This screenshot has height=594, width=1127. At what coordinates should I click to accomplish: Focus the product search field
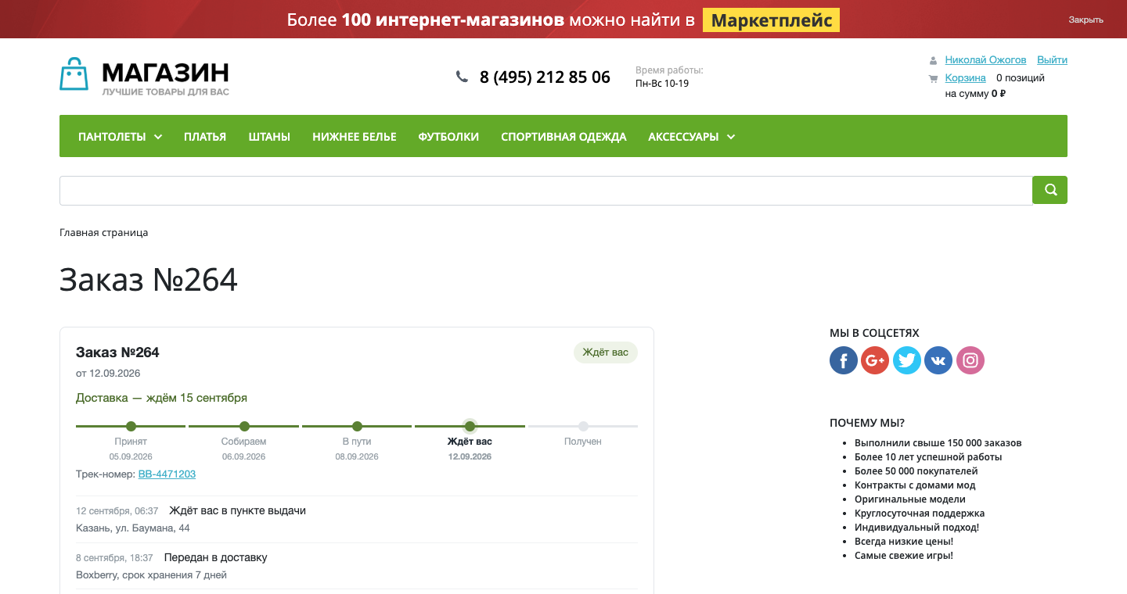pyautogui.click(x=546, y=191)
